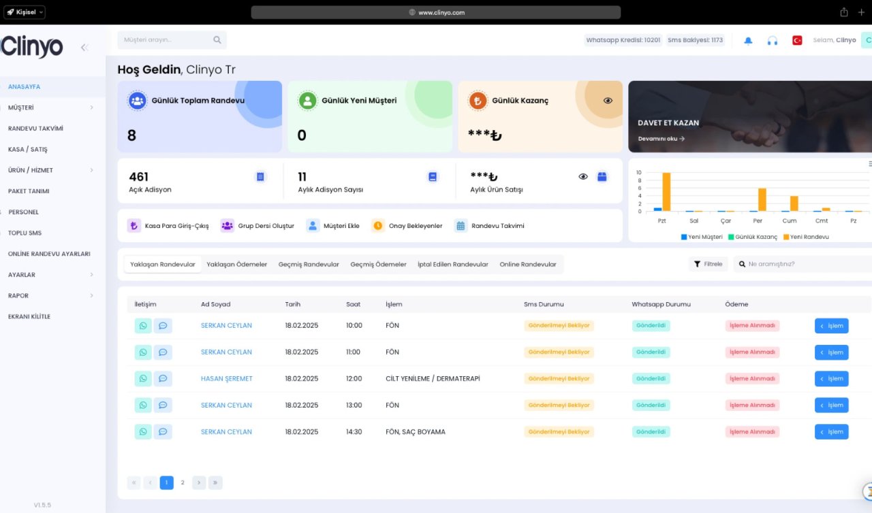Click the Filtrele button
The width and height of the screenshot is (872, 513).
(708, 264)
